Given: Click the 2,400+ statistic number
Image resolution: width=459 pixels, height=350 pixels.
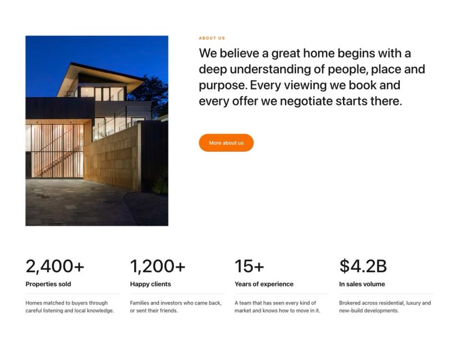Looking at the screenshot, I should [55, 266].
